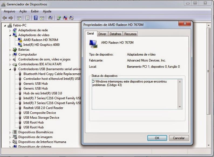The image size is (214, 157).
Task: Switch to the Recursos tab
Action: [130, 34]
